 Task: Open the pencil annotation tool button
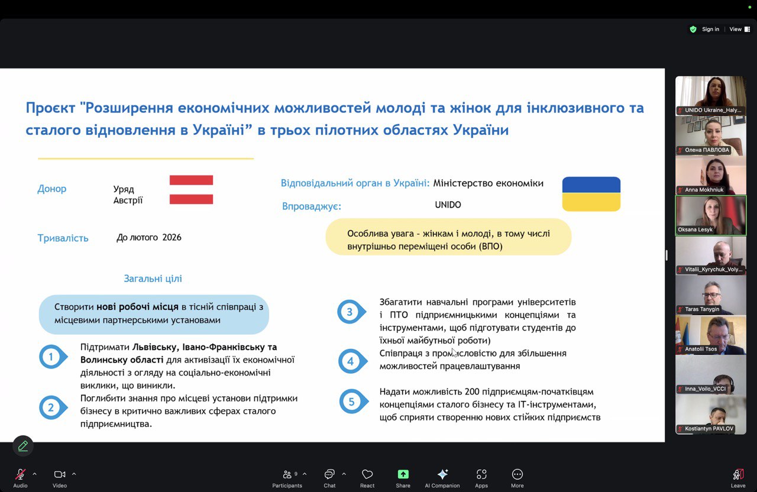(23, 446)
